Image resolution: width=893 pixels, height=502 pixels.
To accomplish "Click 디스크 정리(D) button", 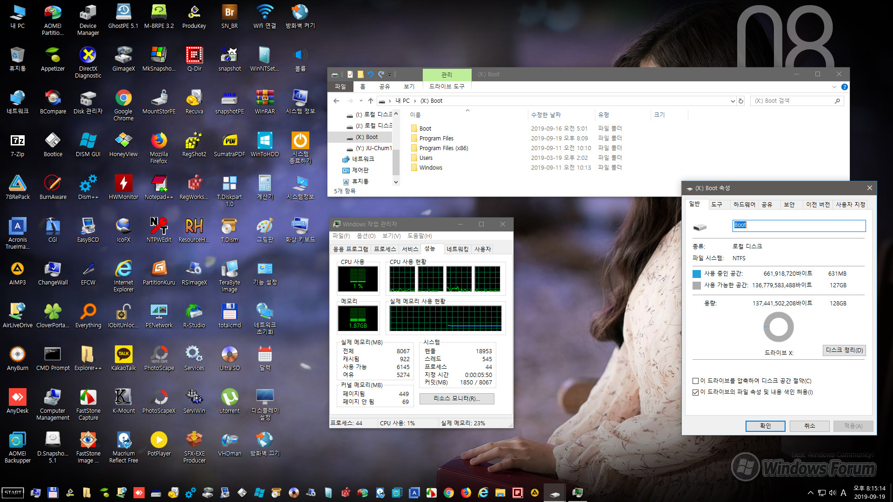I will point(844,350).
